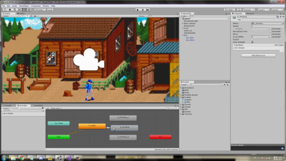Click the Step frame button
286x161 pixels.
148,10
